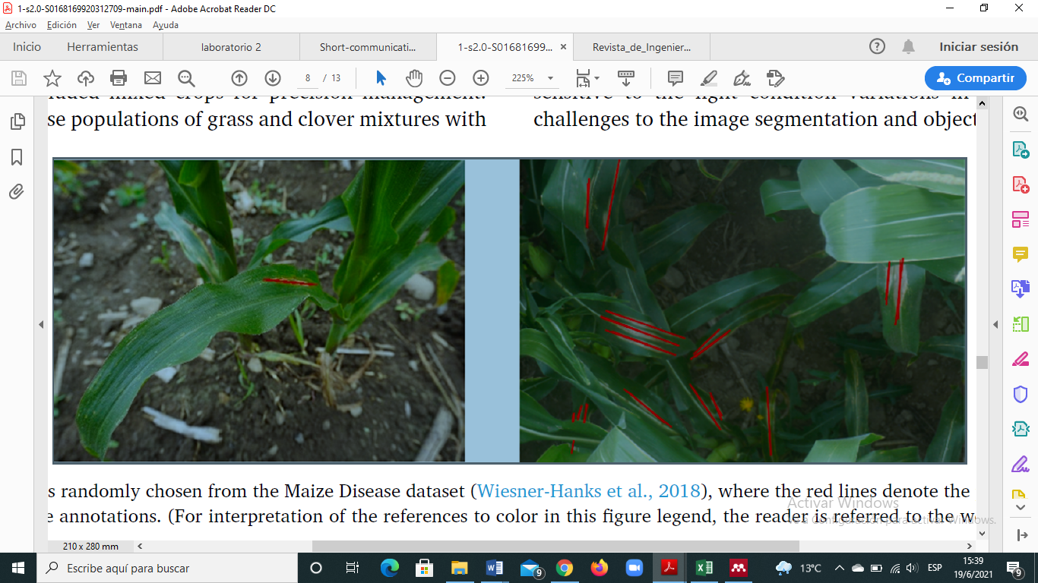This screenshot has height=583, width=1038.
Task: Click the horizontal scrollbar at the bottom
Action: 555,546
